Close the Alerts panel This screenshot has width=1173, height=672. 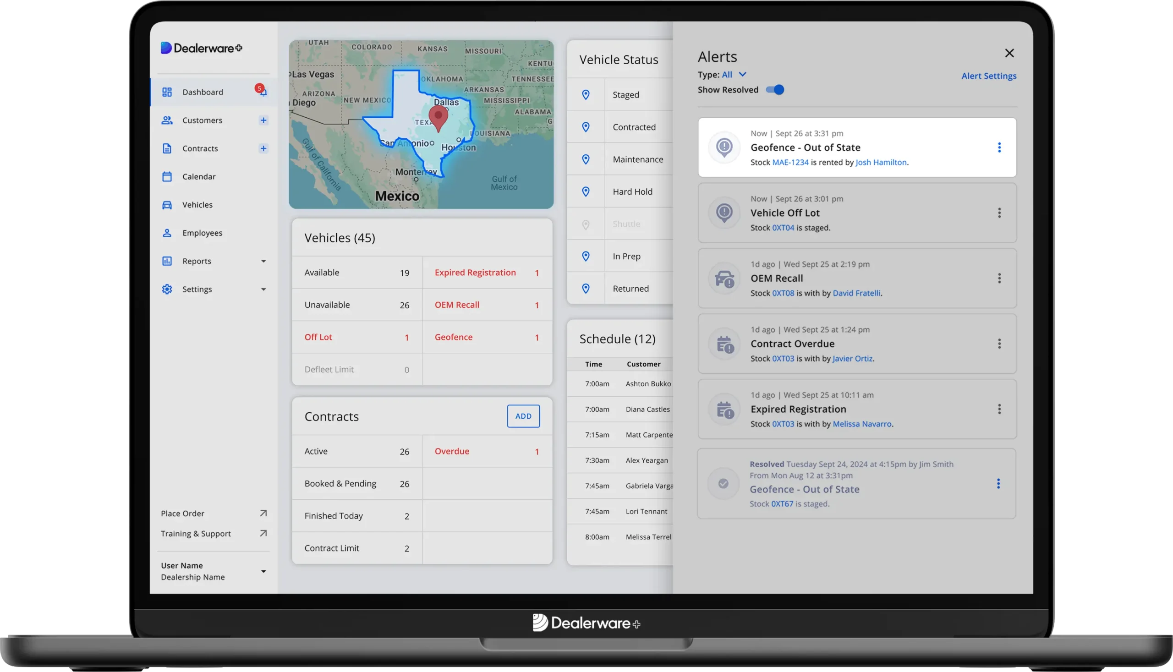1009,53
